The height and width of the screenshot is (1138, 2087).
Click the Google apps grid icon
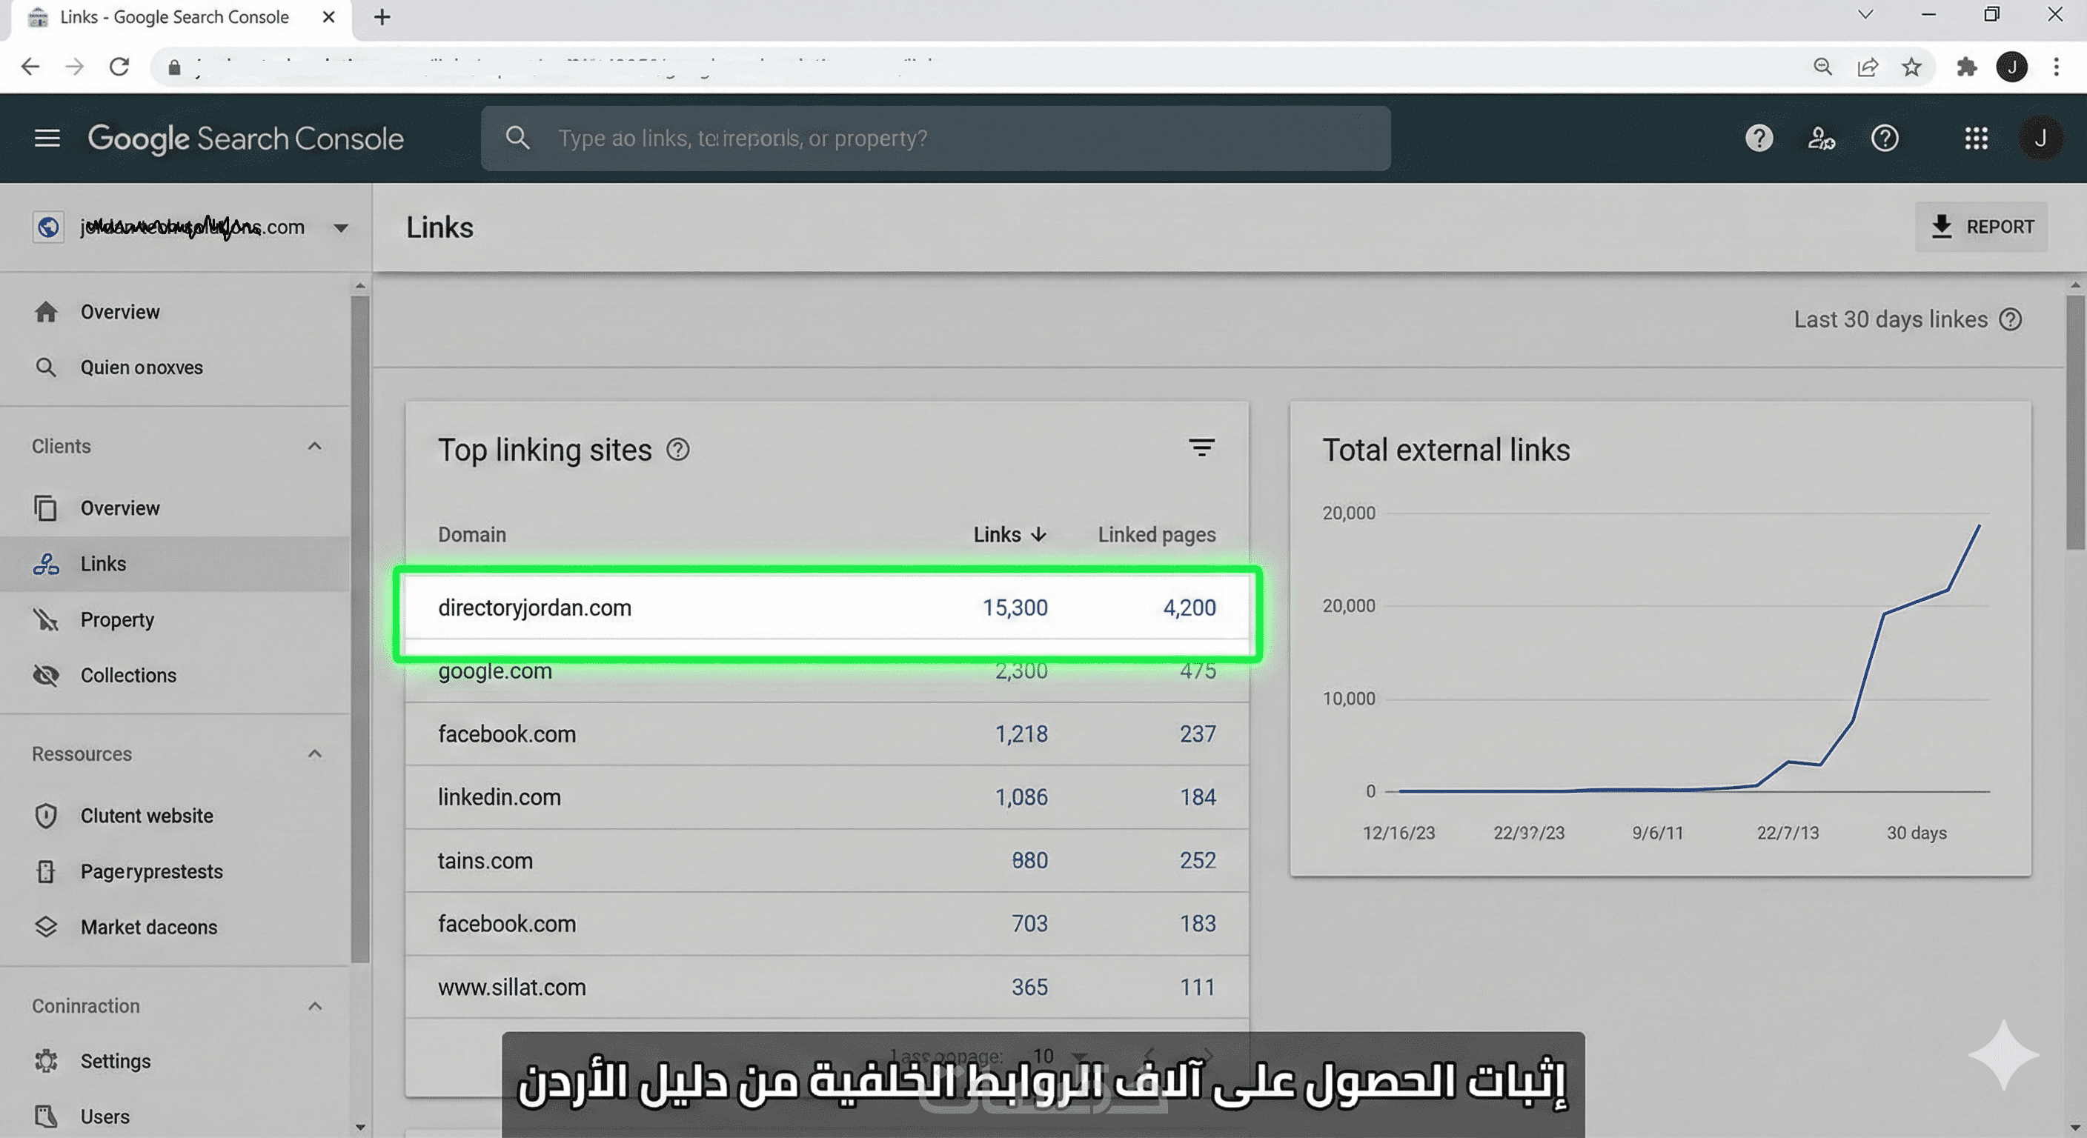[x=1976, y=139]
